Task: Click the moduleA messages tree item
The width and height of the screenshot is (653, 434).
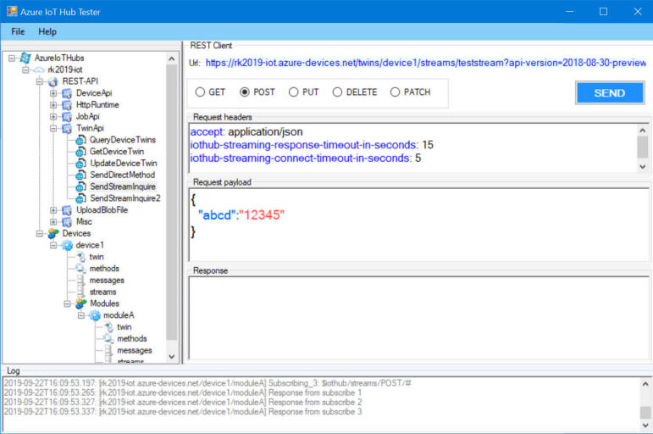Action: click(x=135, y=351)
